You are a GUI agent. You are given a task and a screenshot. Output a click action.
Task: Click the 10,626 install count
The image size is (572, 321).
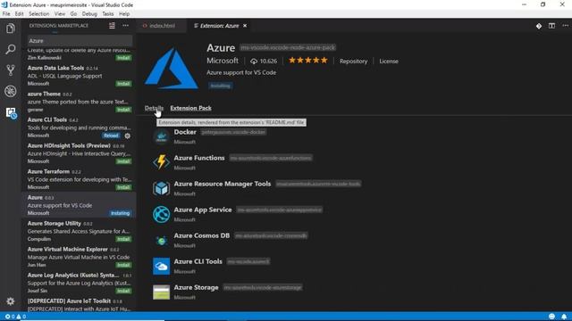point(264,62)
